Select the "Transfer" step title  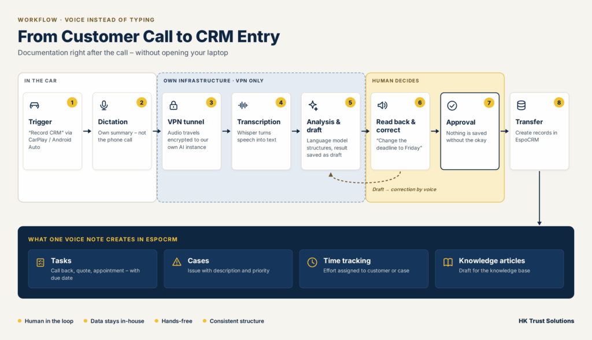(529, 122)
